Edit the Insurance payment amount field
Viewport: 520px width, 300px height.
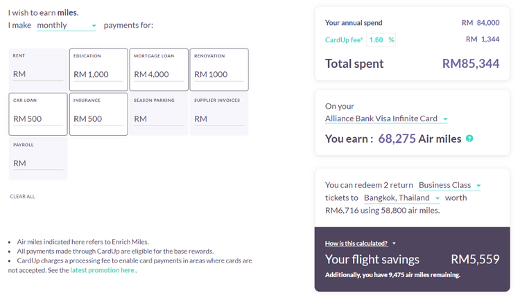(x=98, y=119)
